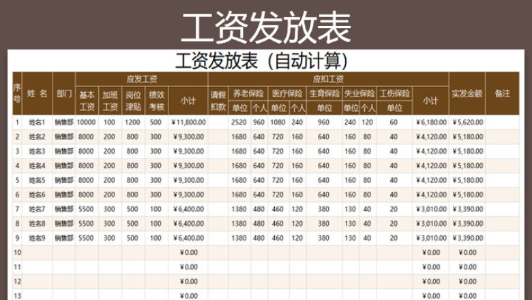Click base salary 8000 for 姓名6

pyautogui.click(x=86, y=195)
